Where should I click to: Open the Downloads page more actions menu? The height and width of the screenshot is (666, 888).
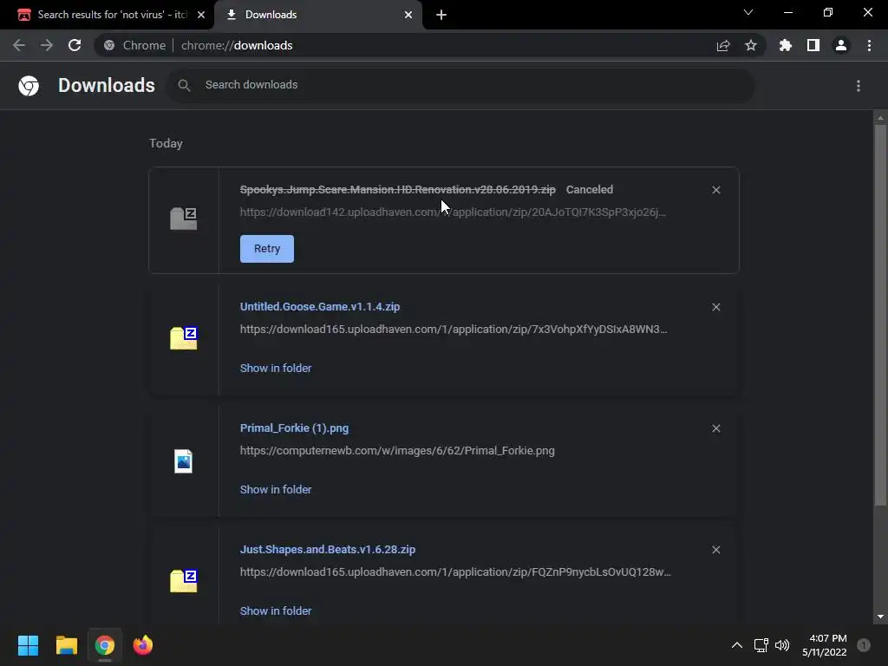click(859, 86)
